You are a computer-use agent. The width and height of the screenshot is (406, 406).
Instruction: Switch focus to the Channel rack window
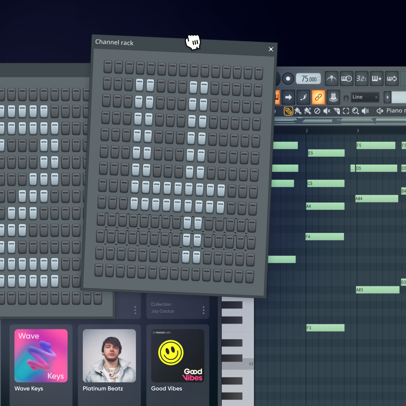tap(115, 42)
